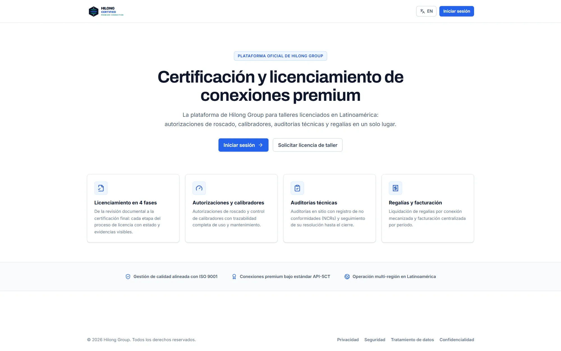Click Conexiones premium bajo estándar API-5CT
The width and height of the screenshot is (561, 351).
285,277
